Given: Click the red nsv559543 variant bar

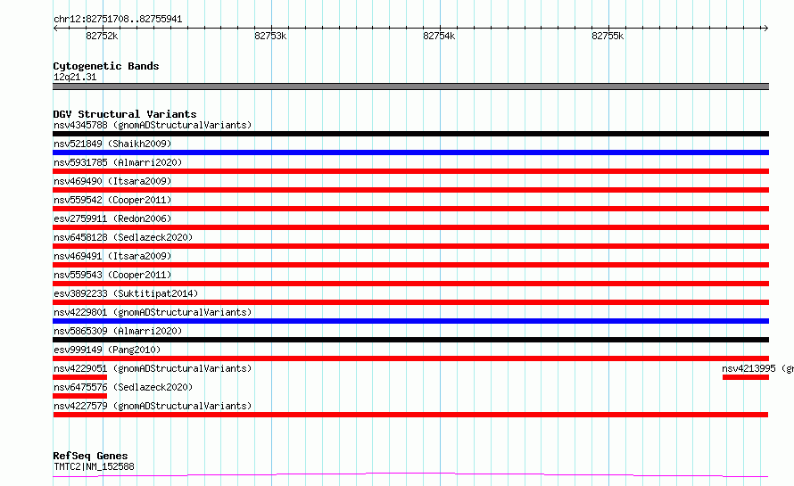Looking at the screenshot, I should (x=410, y=284).
